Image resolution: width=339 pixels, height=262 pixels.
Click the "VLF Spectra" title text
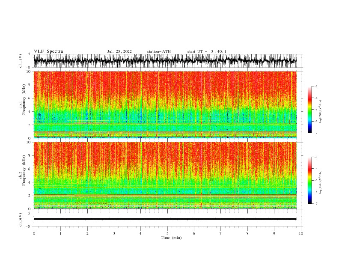(48, 51)
